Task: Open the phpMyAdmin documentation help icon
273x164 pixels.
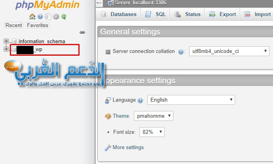Action: click(x=40, y=17)
